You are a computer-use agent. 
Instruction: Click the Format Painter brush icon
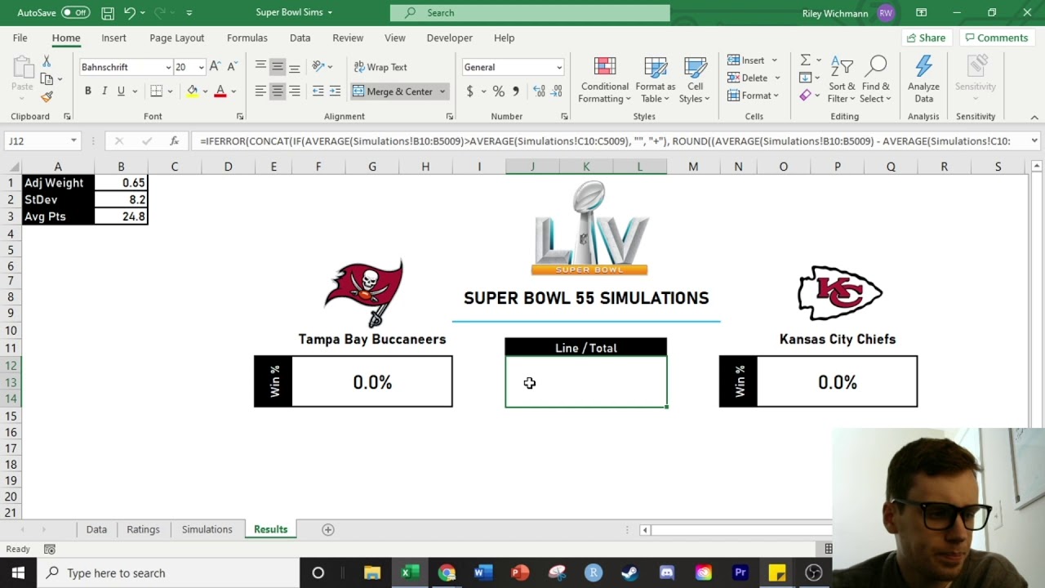(47, 96)
